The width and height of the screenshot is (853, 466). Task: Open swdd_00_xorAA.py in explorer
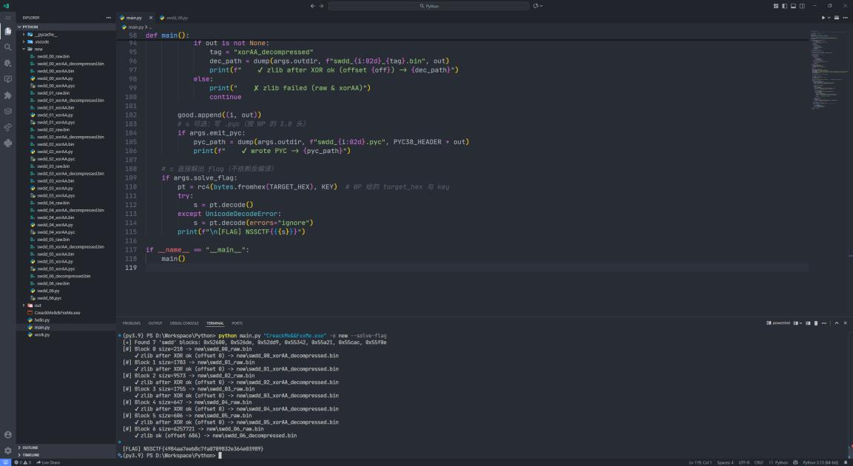(x=55, y=78)
